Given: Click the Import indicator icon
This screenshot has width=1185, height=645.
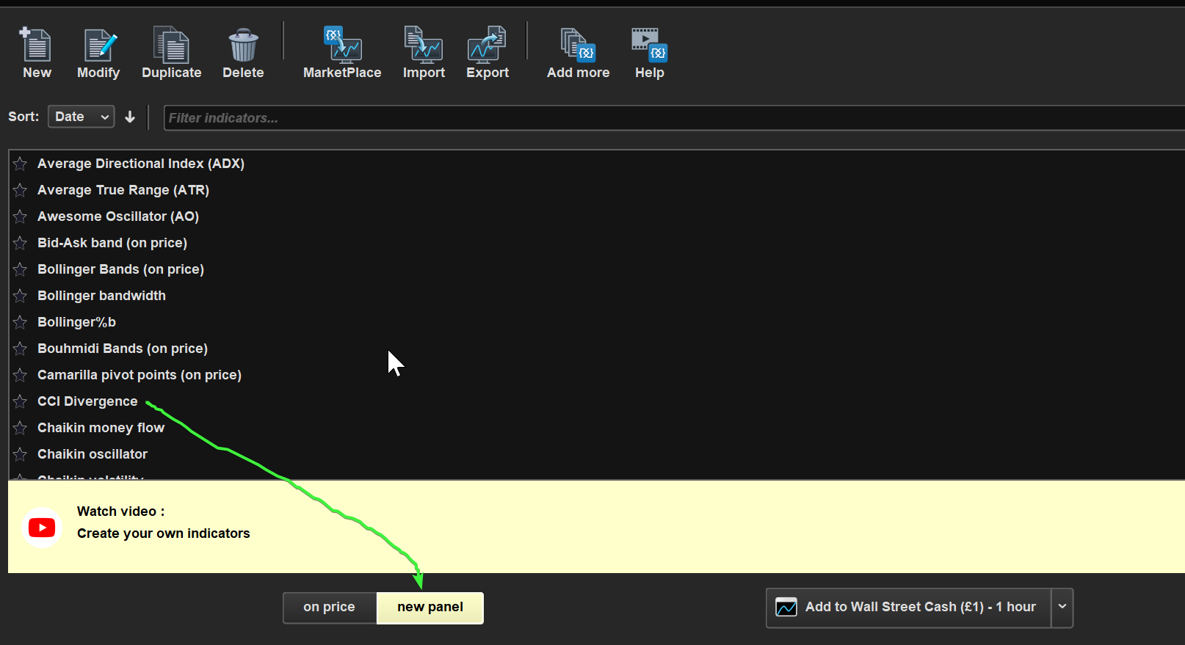Looking at the screenshot, I should (424, 45).
